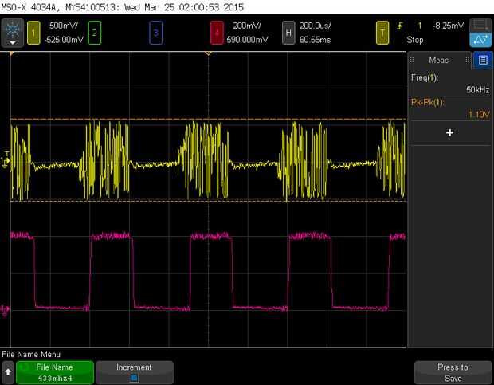Toggle the Increment checkbox softkey
This screenshot has width=494, height=385.
(135, 372)
